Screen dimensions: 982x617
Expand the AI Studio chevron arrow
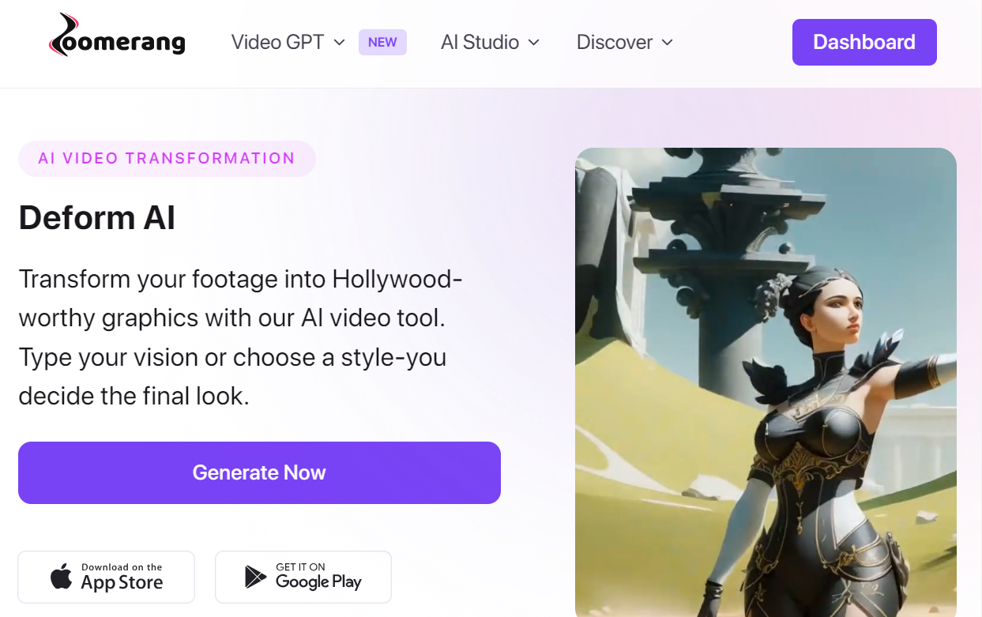coord(534,43)
